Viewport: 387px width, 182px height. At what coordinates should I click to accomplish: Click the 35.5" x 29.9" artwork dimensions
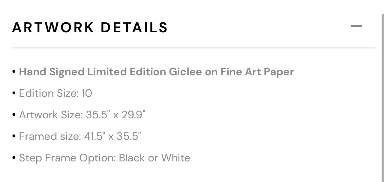pyautogui.click(x=116, y=115)
